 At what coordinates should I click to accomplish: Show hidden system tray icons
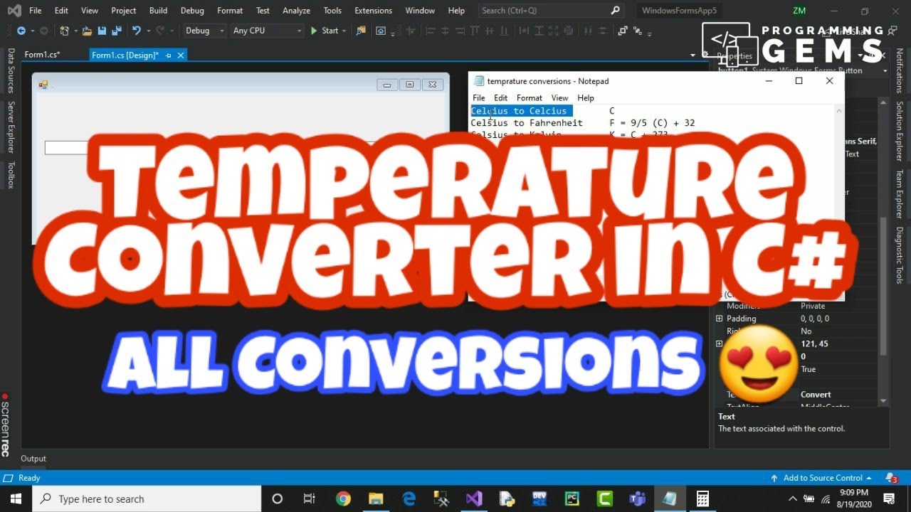point(793,498)
